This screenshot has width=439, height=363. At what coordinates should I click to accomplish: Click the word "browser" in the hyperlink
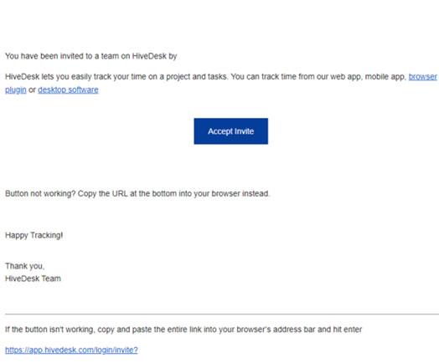click(422, 77)
